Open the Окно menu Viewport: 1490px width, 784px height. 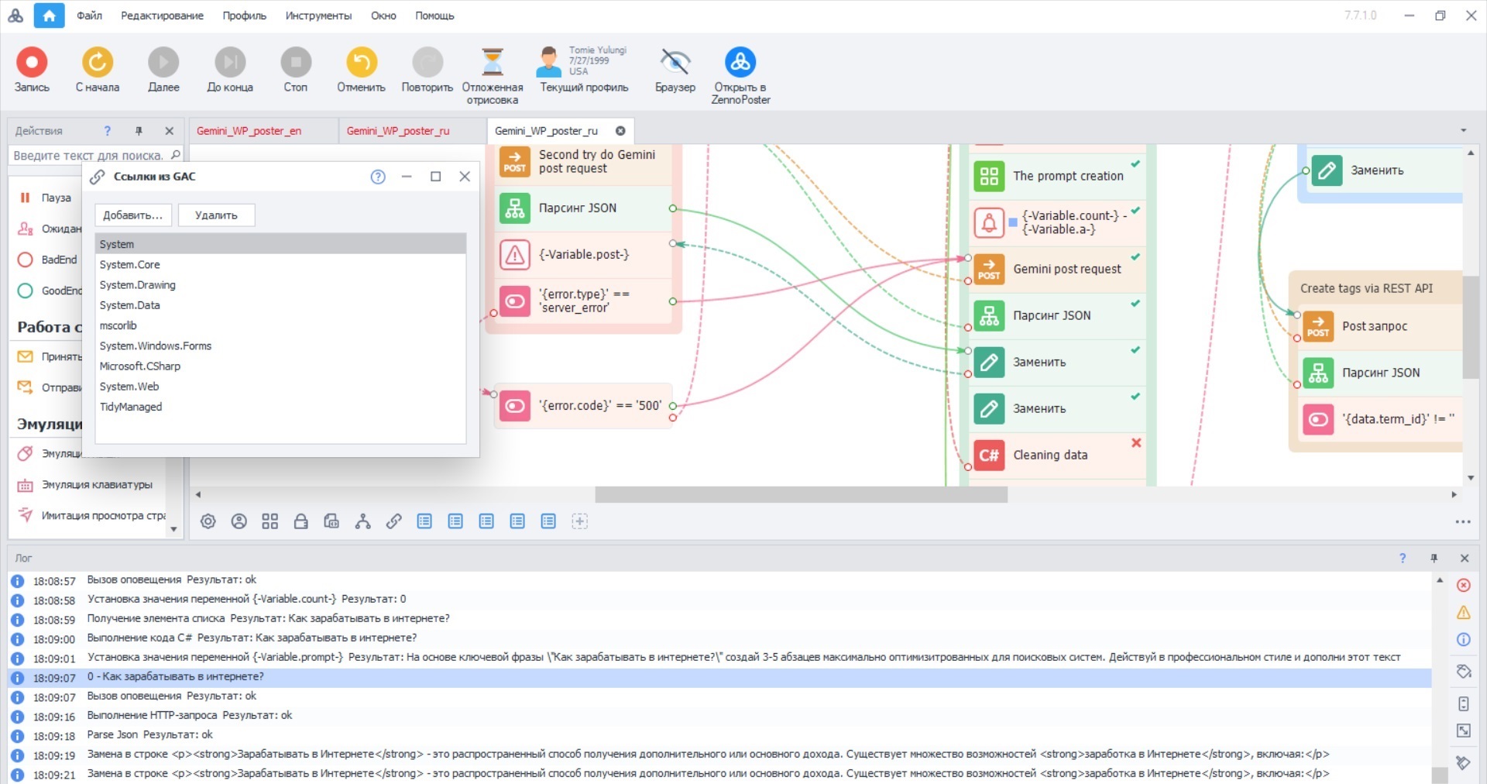click(383, 15)
